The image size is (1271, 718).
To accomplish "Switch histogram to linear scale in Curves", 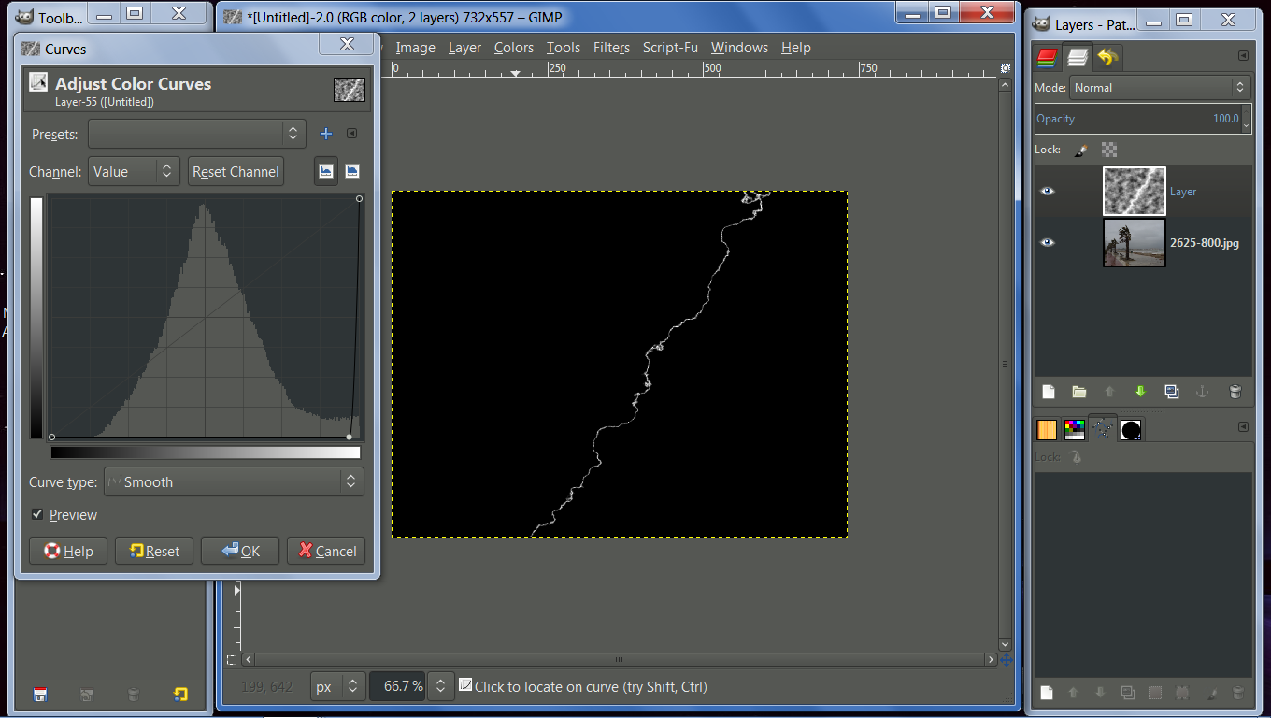I will pyautogui.click(x=326, y=171).
